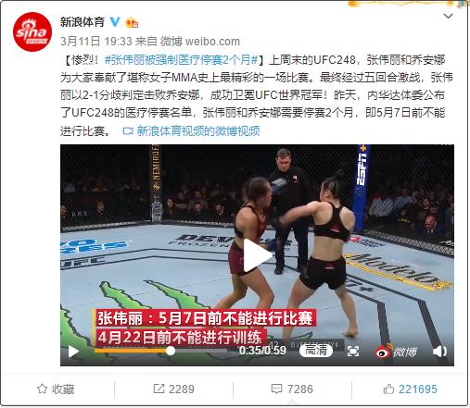Mute the video with speaker icon
The height and width of the screenshot is (408, 470).
(439, 352)
